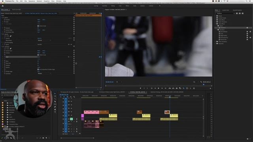Switch to the Color workspace tab
The width and height of the screenshot is (253, 142).
click(120, 6)
